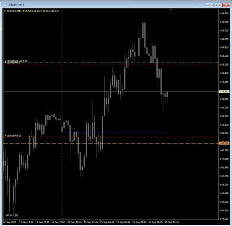Click the 15 Sep 04:45 time label
Viewport: 232px width, 226px height.
click(107, 222)
